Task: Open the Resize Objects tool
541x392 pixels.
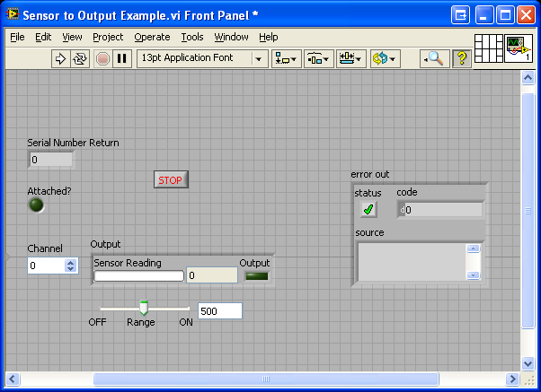Action: [x=350, y=59]
